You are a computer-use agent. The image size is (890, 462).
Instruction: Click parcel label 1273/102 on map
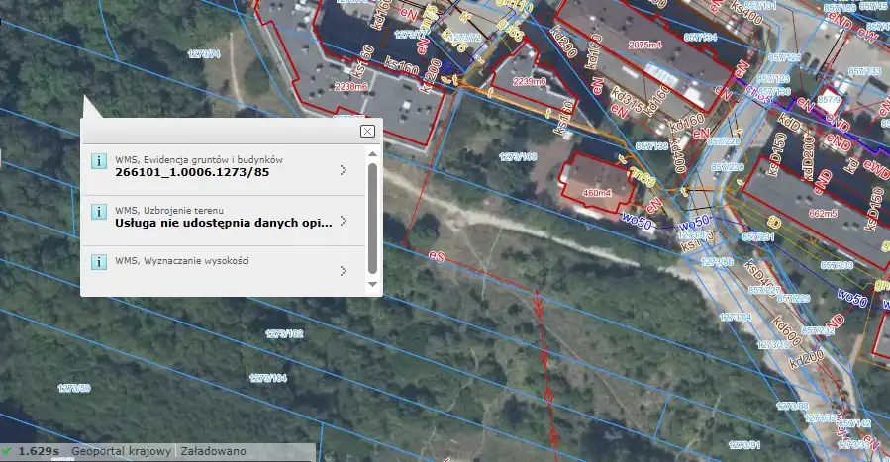click(x=284, y=333)
